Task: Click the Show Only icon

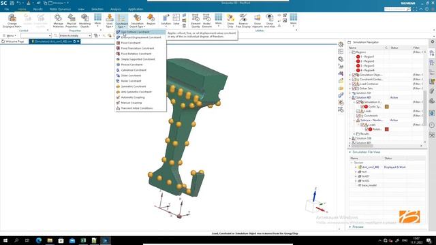Action: tap(230, 20)
